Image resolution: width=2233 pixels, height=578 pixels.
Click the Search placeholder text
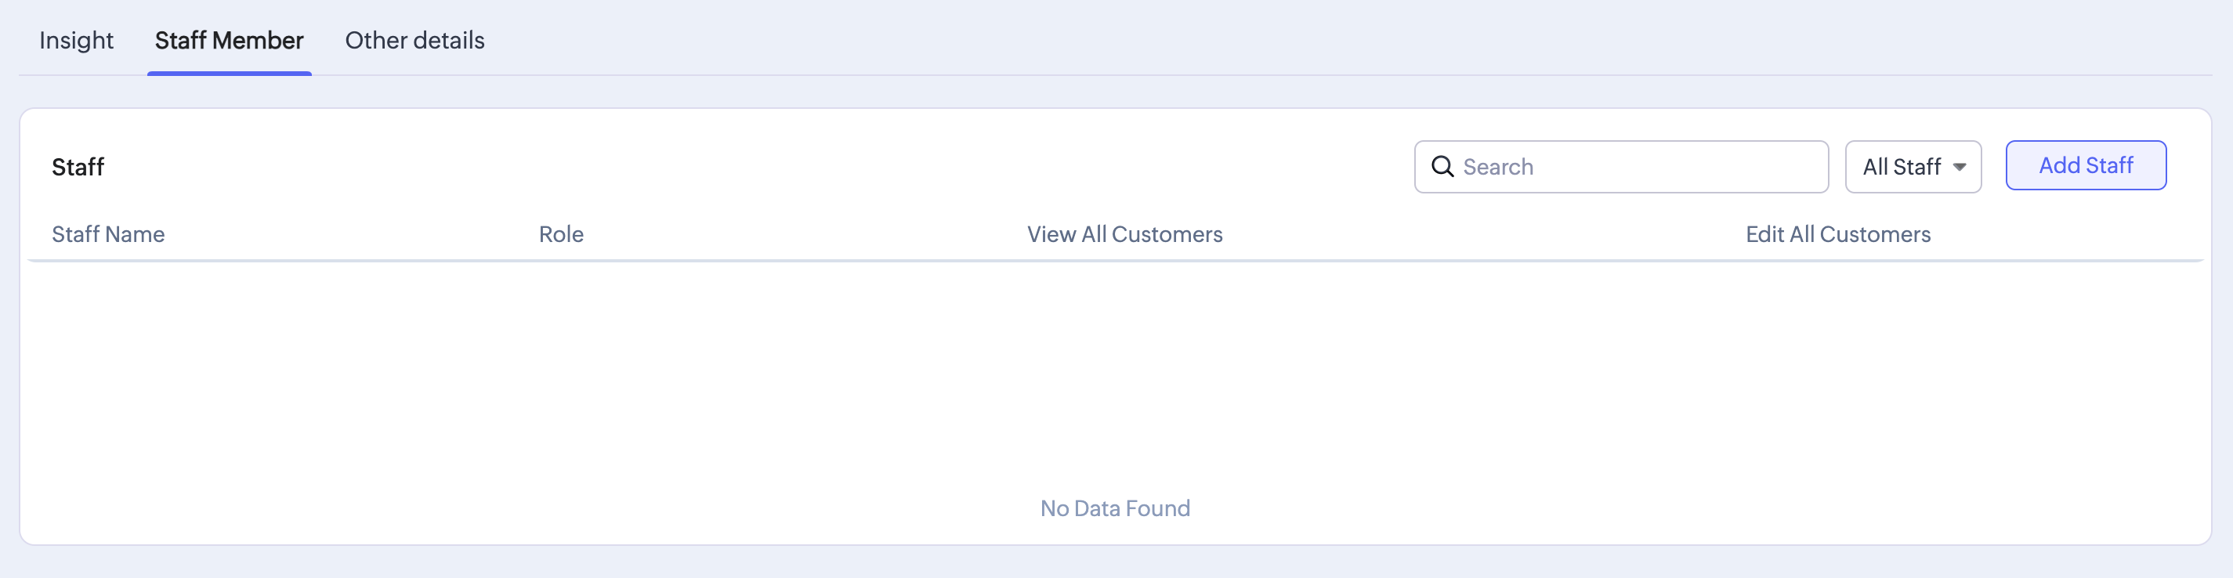(x=1498, y=166)
